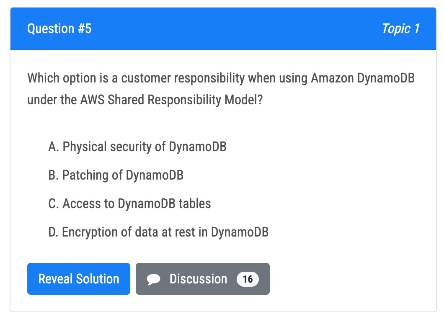Click the letter B option marker
Screen dimensions: 444x319
pos(53,175)
